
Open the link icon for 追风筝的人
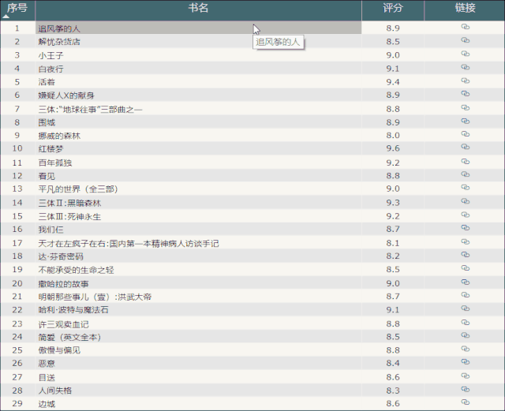click(x=465, y=27)
